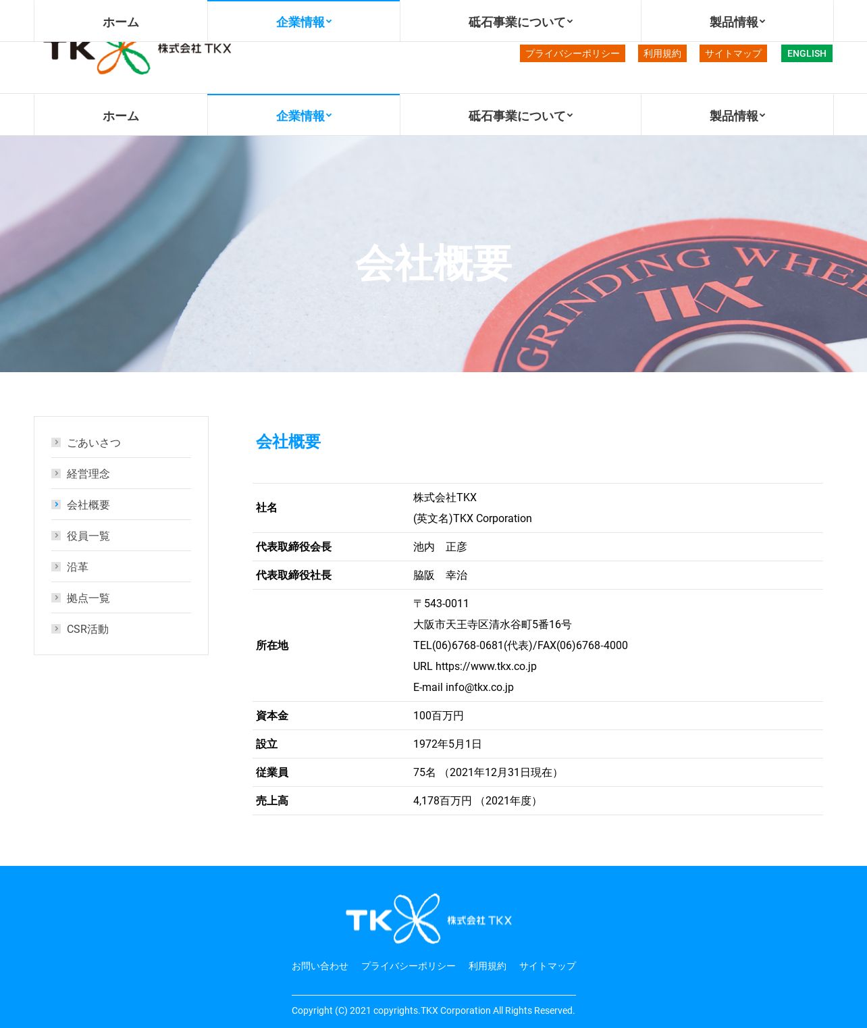Image resolution: width=867 pixels, height=1028 pixels.
Task: Click the Copyright notice in the footer
Action: [433, 1010]
